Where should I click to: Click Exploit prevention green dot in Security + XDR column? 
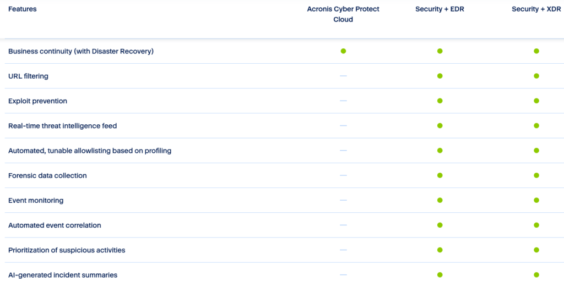[x=536, y=101]
